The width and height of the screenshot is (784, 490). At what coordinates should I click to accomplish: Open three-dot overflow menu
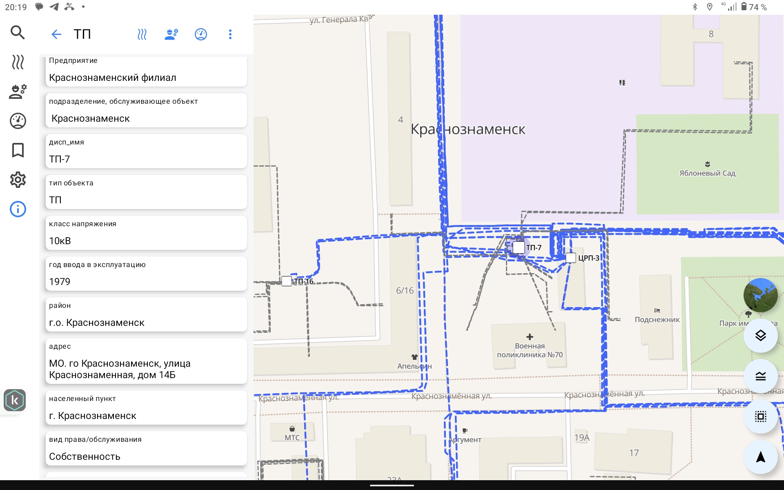[230, 34]
